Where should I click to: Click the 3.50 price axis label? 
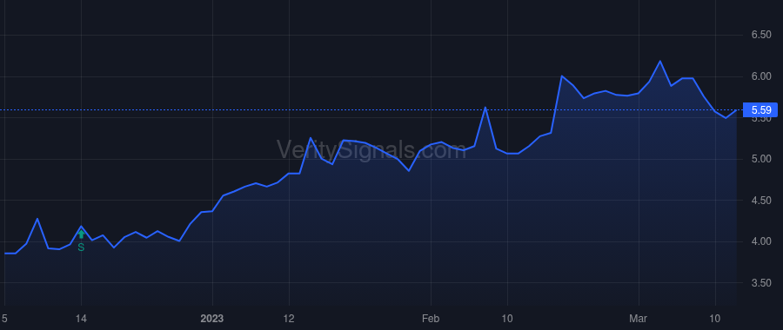(x=761, y=283)
